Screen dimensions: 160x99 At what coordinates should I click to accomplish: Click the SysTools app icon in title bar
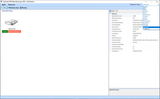coord(1,1)
